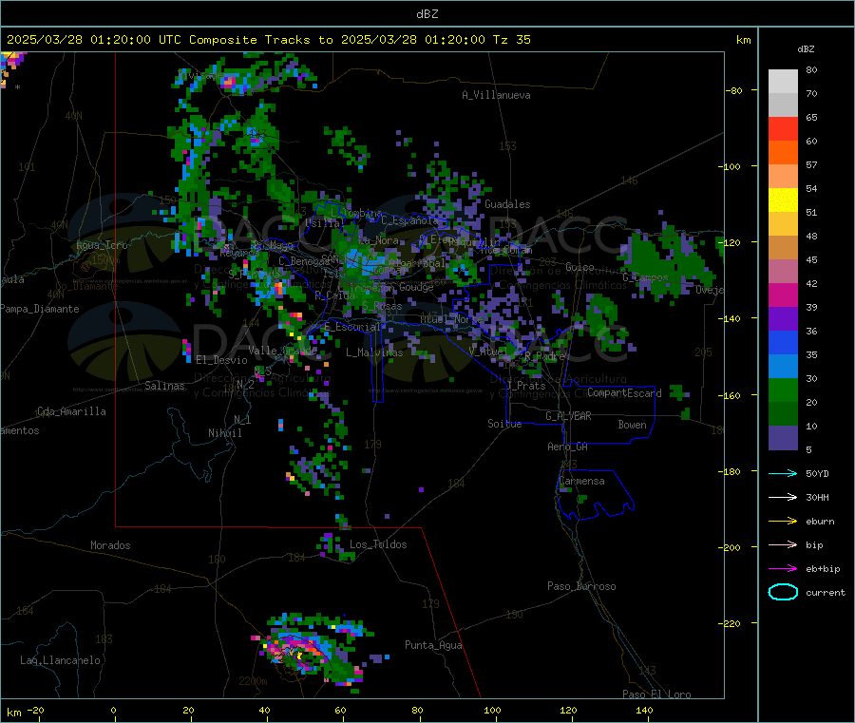Image resolution: width=855 pixels, height=723 pixels.
Task: Click the 35 dBZ blue legend swatch
Action: [783, 342]
